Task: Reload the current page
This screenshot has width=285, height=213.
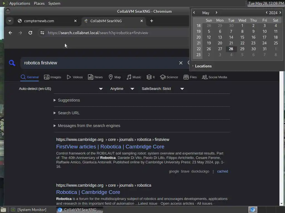Action: [x=30, y=33]
